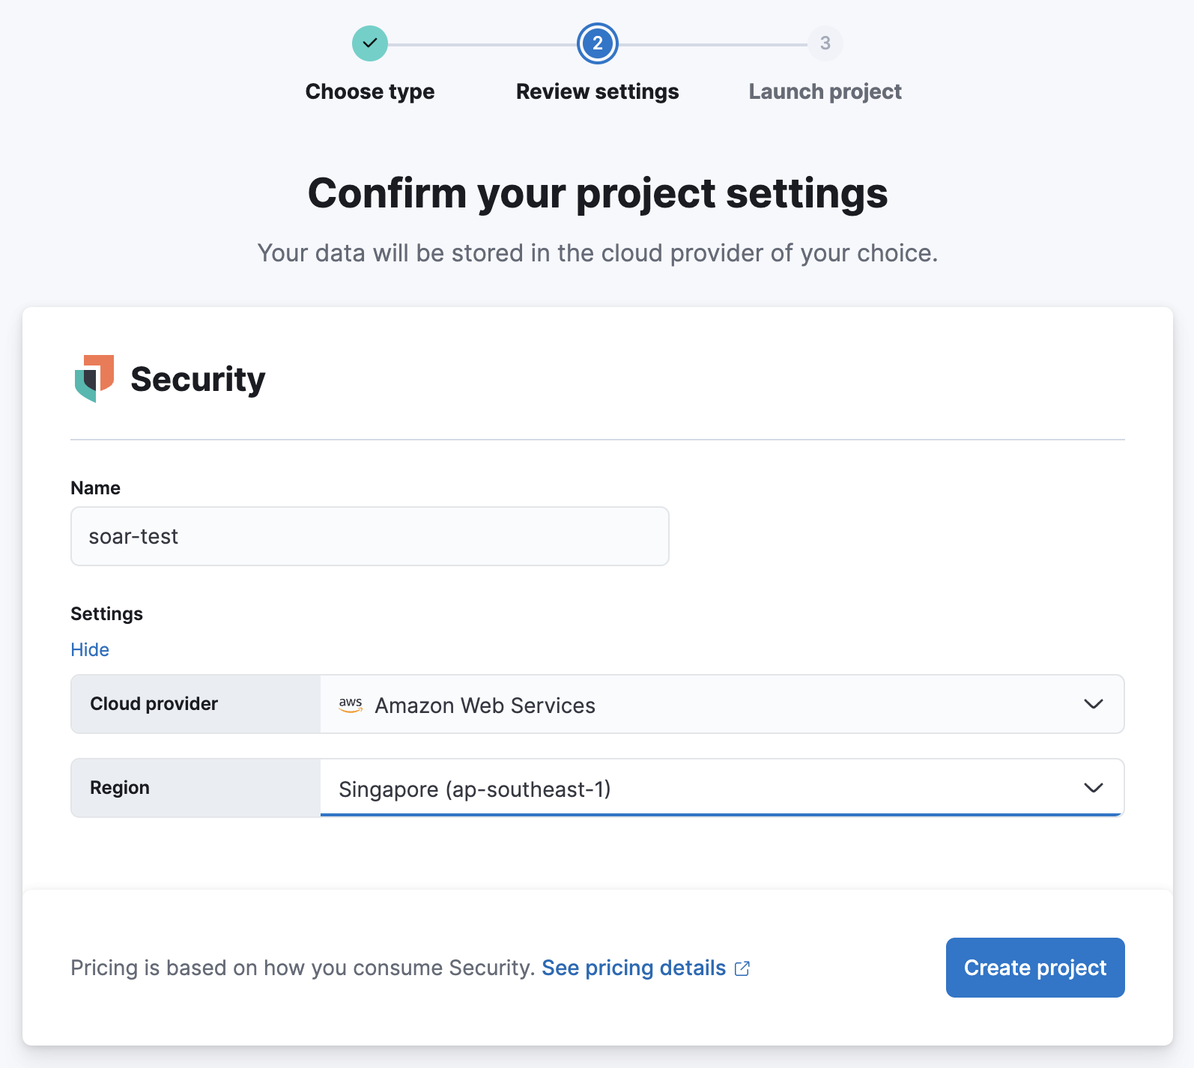
Task: Click the Security shield logo
Action: coord(94,378)
